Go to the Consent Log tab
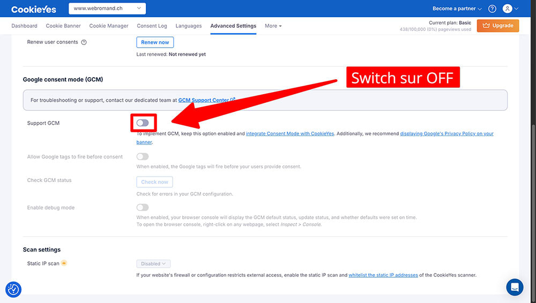Image resolution: width=536 pixels, height=303 pixels. pos(152,26)
